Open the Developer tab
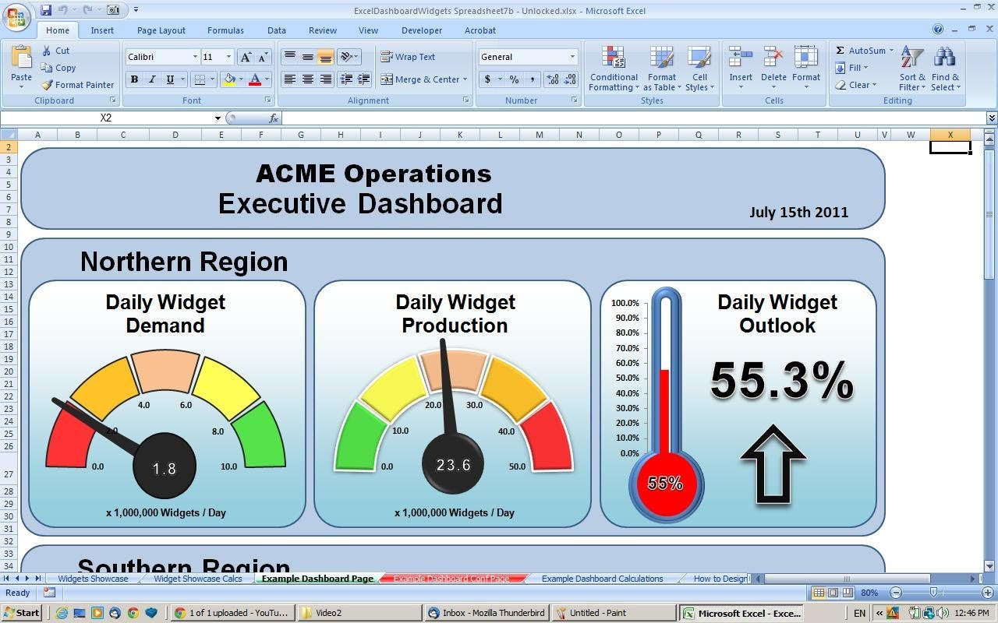The image size is (998, 623). 422,30
